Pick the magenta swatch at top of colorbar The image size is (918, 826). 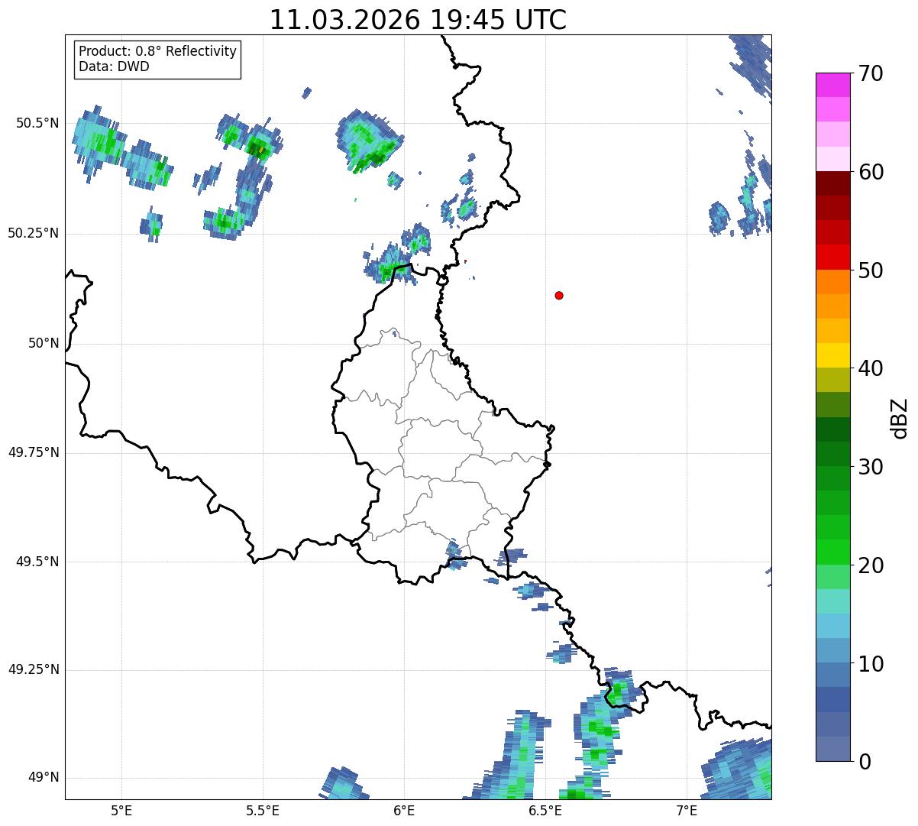click(833, 85)
